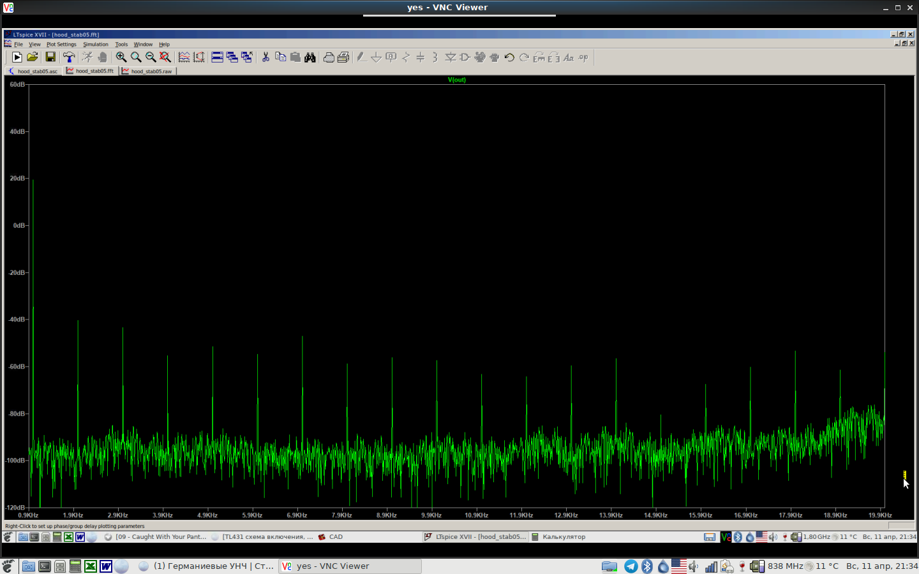Click the Print icon
Image resolution: width=919 pixels, height=574 pixels.
[x=329, y=57]
